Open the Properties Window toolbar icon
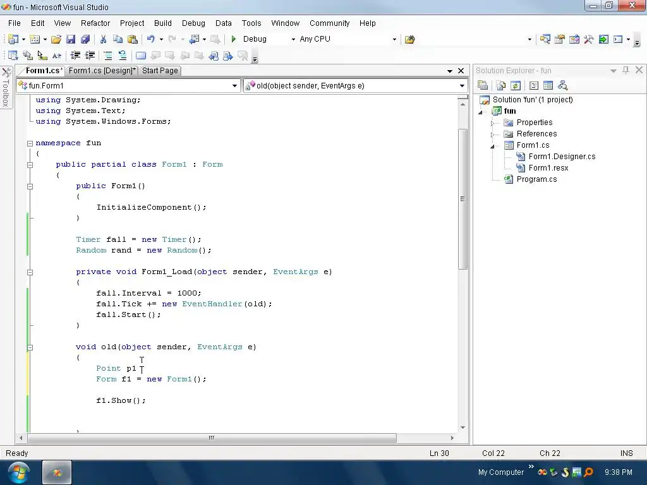This screenshot has height=485, width=647. 560,39
